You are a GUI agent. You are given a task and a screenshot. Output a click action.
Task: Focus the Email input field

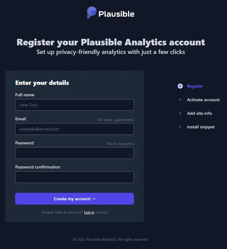click(75, 129)
